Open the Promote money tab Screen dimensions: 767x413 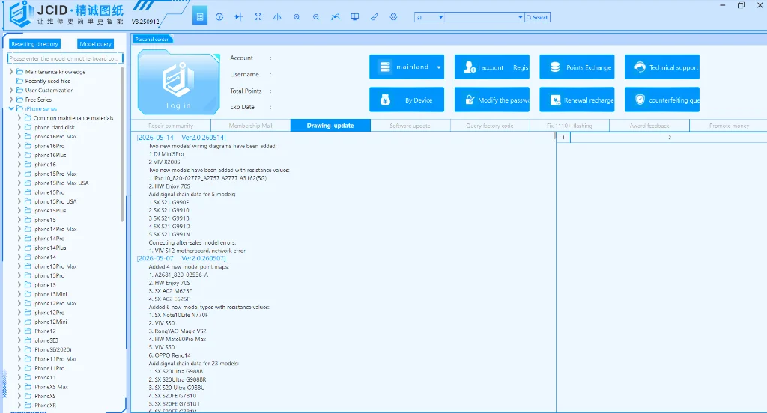729,126
